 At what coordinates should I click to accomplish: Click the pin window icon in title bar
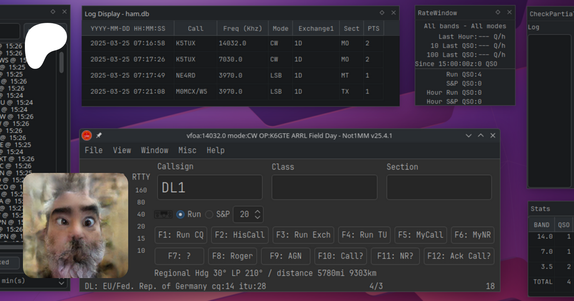pyautogui.click(x=99, y=135)
